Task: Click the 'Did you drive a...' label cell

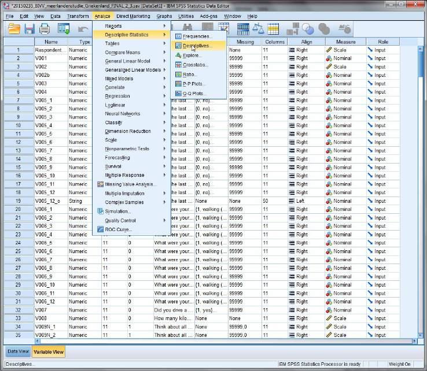Action: [x=174, y=310]
